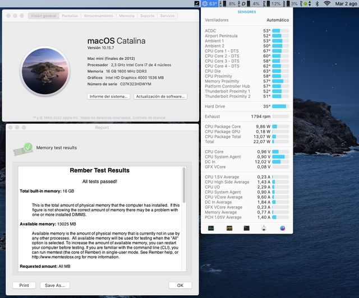Click the checkmark icon in the menu bar
Screen dimensions: 359x298
pyautogui.click(x=197, y=4)
